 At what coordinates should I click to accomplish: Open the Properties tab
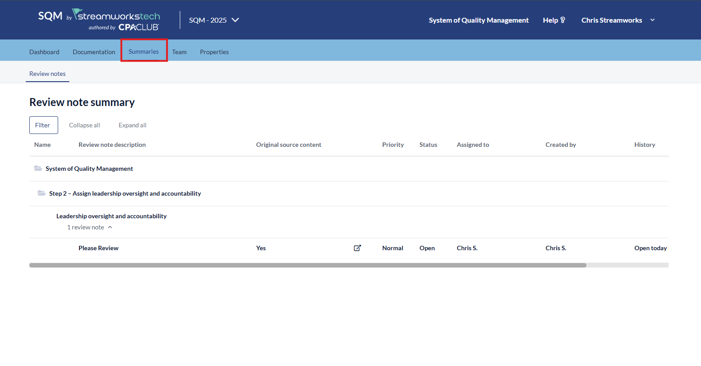click(x=214, y=52)
